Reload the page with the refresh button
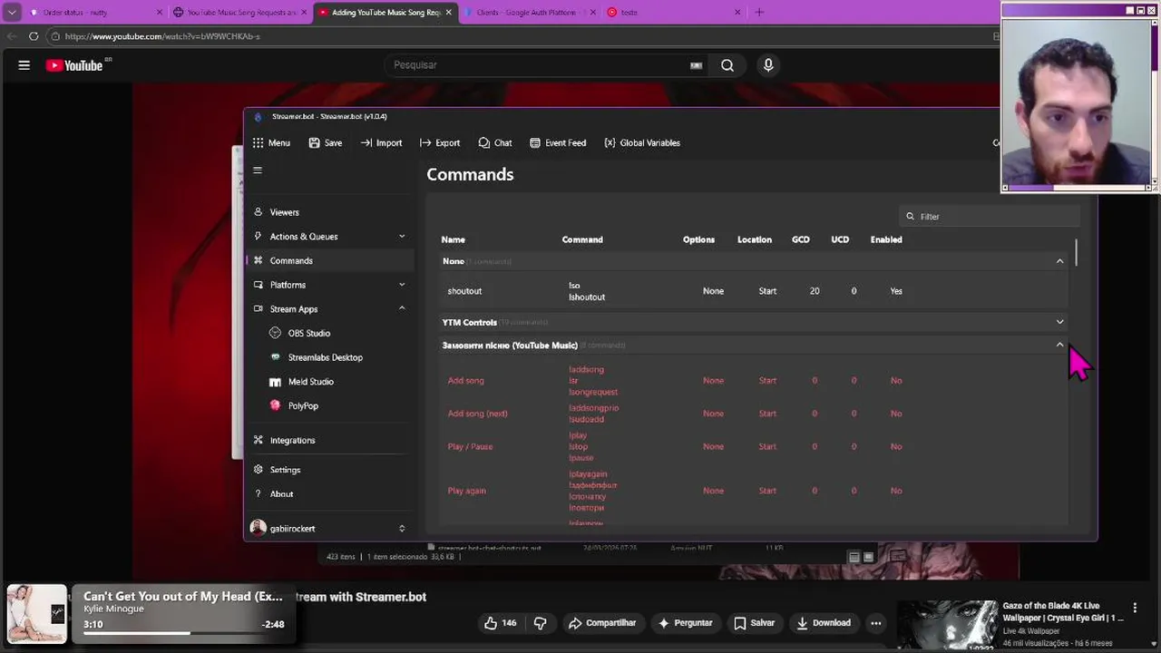 [x=34, y=36]
